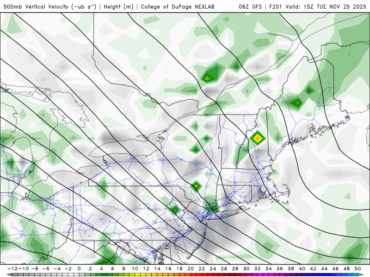Click the −8 colorbar scale label
The width and height of the screenshot is (370, 277).
tap(35, 269)
